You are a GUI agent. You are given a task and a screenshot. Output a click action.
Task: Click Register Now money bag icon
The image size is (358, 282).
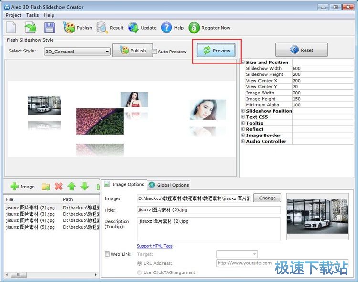point(194,28)
